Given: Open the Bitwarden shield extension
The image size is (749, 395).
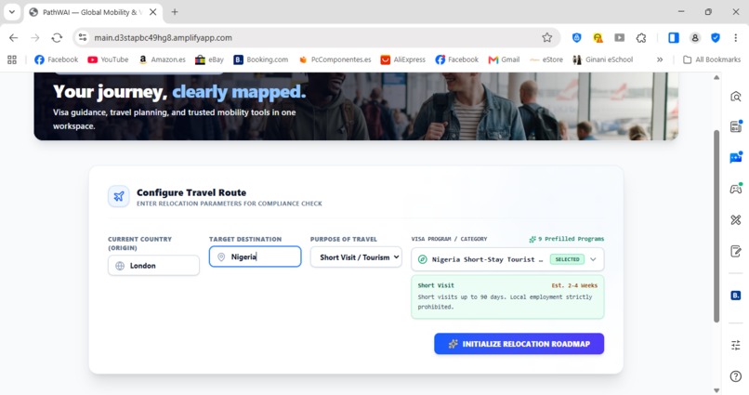Looking at the screenshot, I should [x=576, y=38].
